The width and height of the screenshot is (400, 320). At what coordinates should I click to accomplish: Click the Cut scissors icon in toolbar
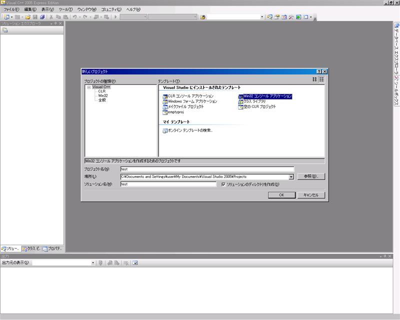pyautogui.click(x=51, y=17)
